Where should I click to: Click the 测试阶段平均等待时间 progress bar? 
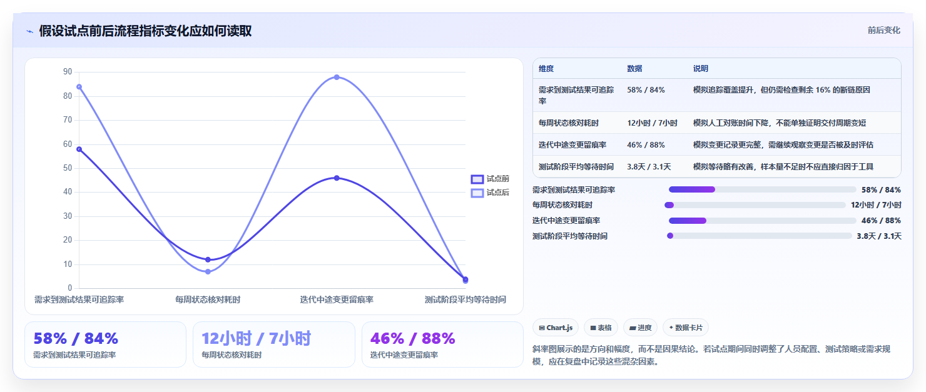pos(760,236)
